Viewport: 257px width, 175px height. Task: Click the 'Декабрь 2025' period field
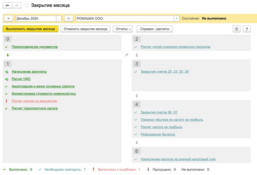tap(36, 18)
